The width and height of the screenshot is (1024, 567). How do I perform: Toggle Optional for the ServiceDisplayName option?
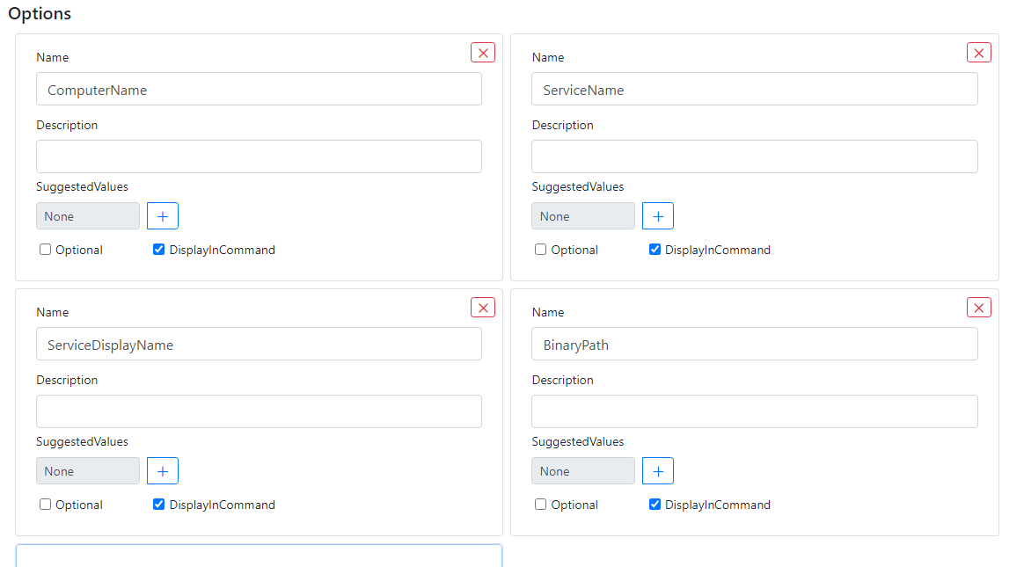click(45, 504)
